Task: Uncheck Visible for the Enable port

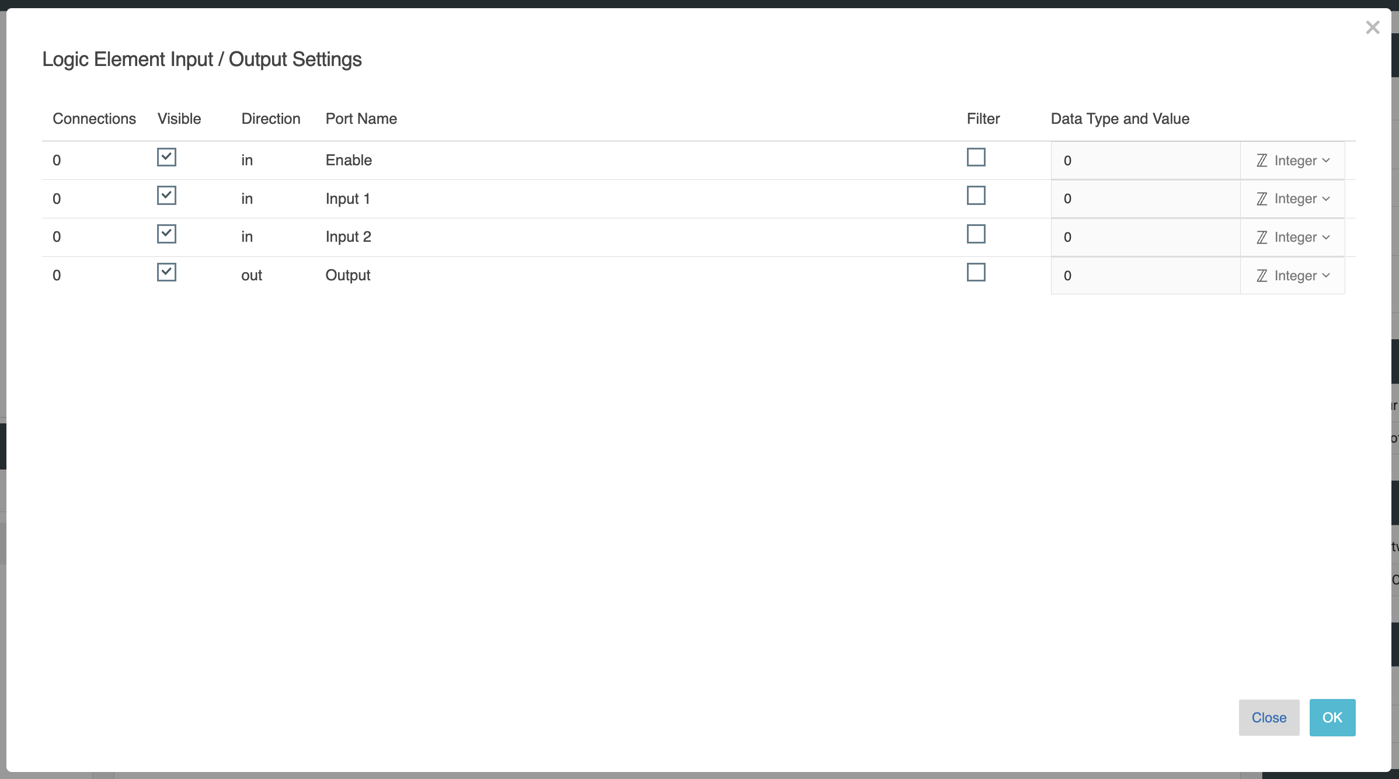Action: point(166,157)
